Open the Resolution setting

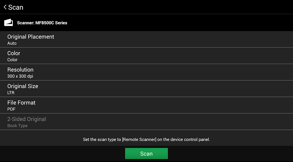click(146, 73)
